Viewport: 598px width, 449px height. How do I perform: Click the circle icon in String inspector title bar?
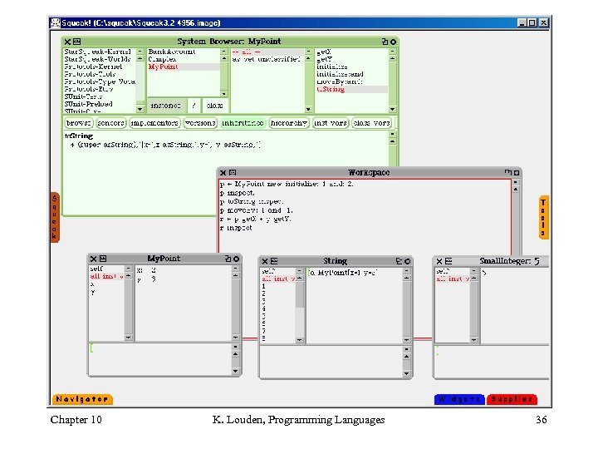[407, 261]
